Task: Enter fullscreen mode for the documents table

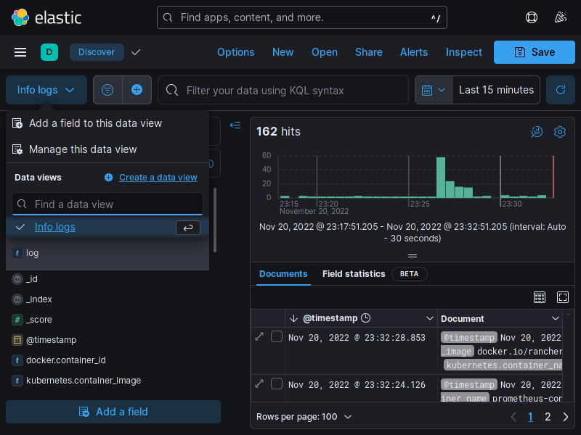Action: pyautogui.click(x=563, y=297)
